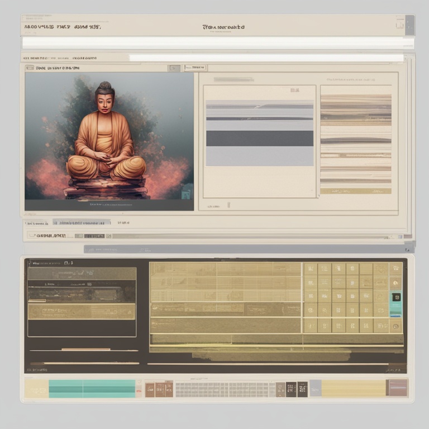Select the Buddha meditation image preview
The image size is (429, 429).
[x=109, y=141]
